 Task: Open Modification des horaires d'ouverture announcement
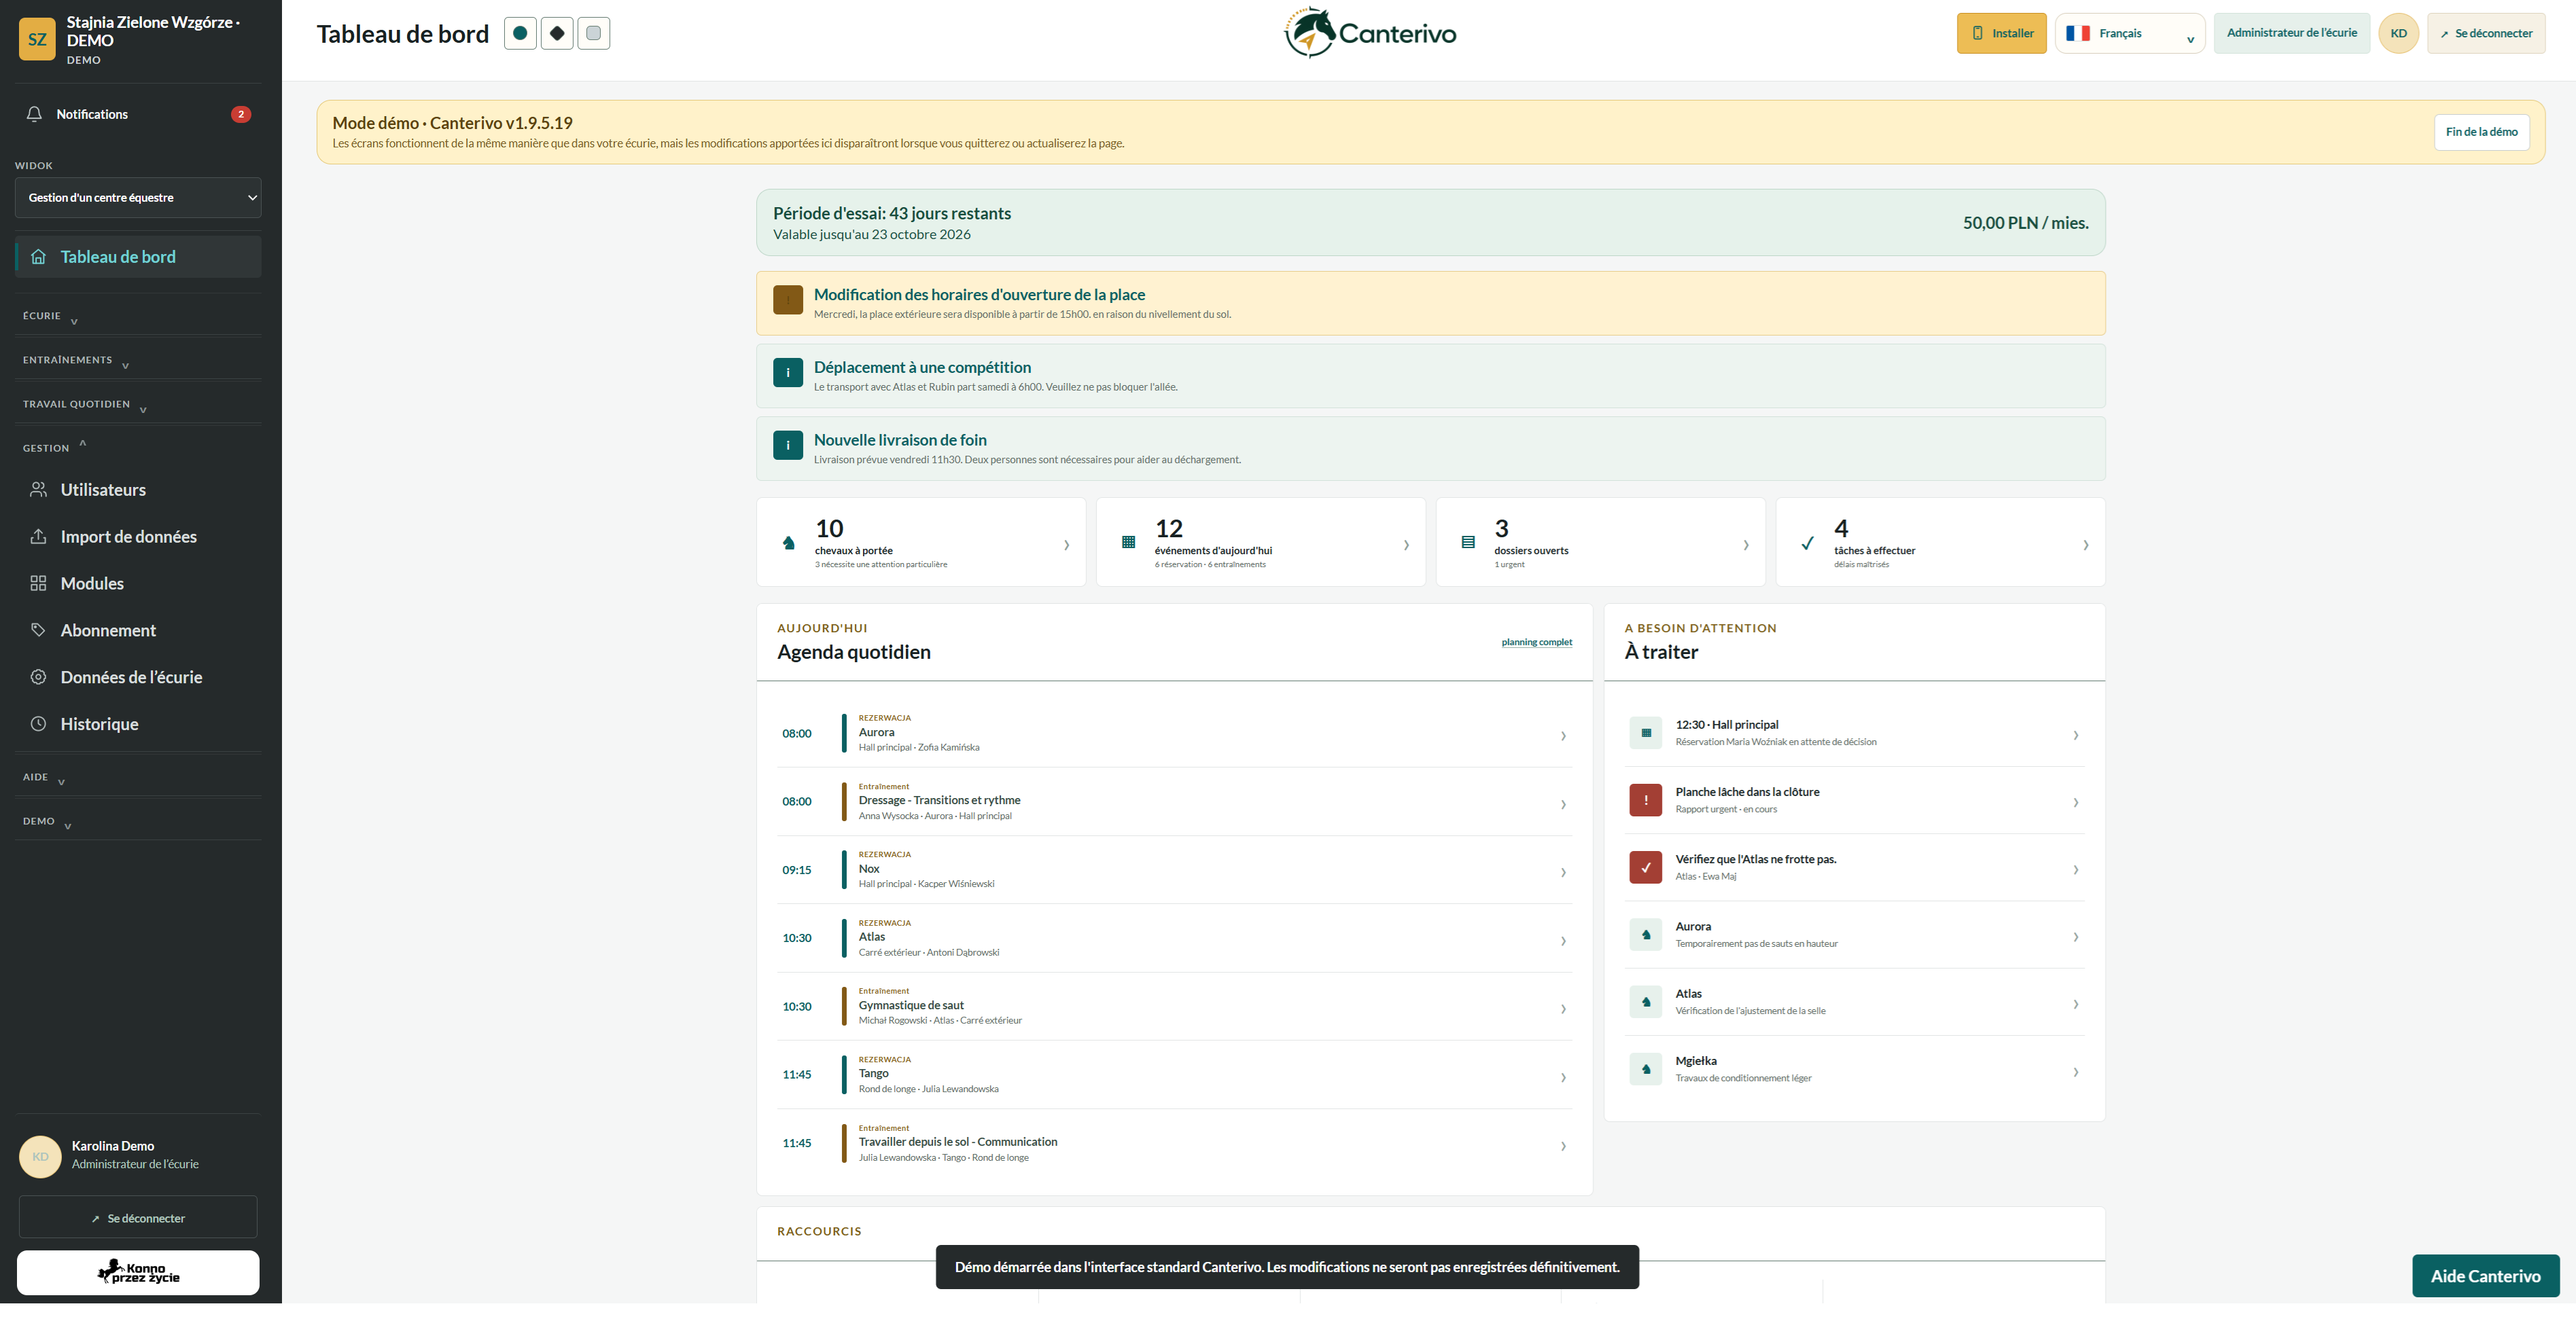[x=1430, y=304]
